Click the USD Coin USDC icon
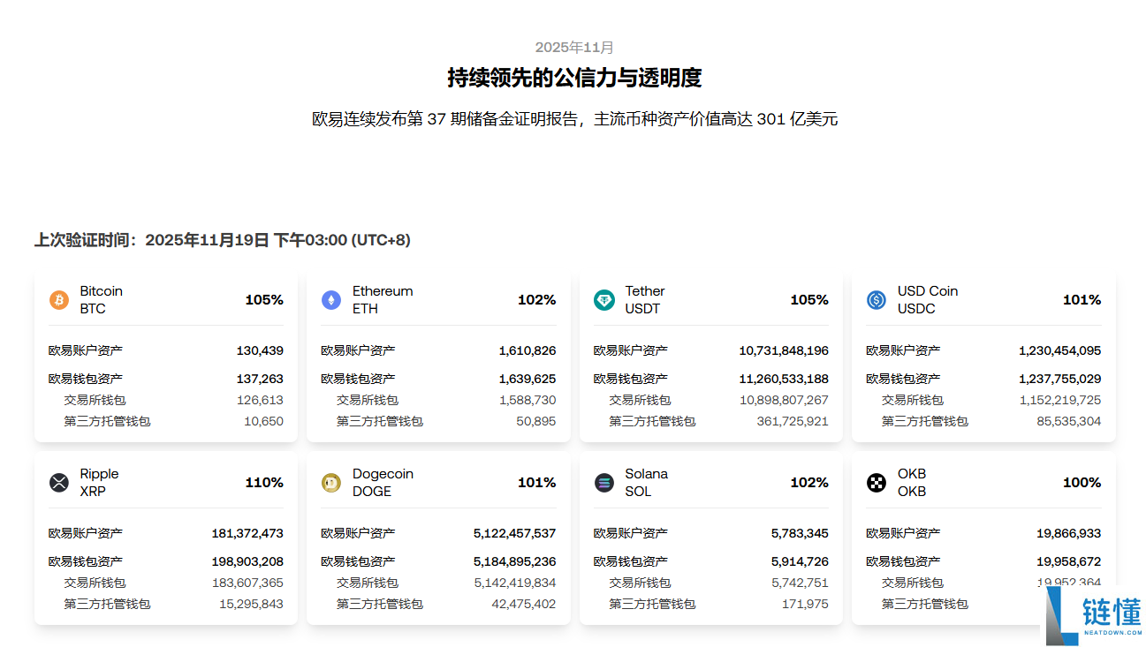 pos(877,300)
